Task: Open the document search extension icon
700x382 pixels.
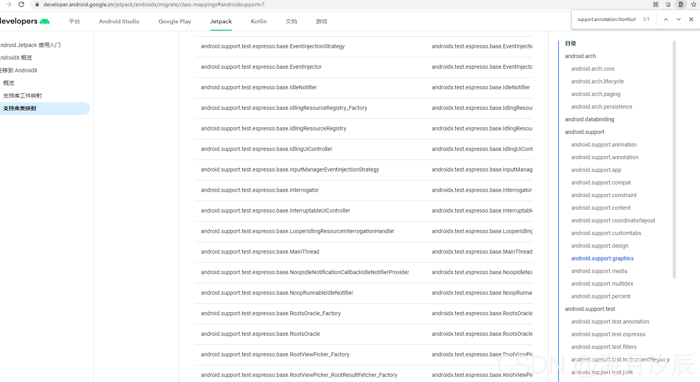Action: pyautogui.click(x=681, y=5)
